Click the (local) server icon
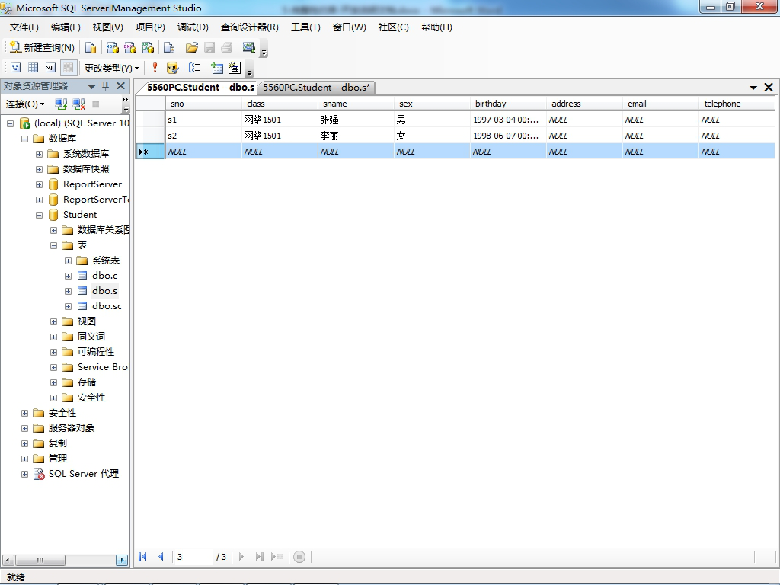Viewport: 780px width, 585px height. point(25,123)
